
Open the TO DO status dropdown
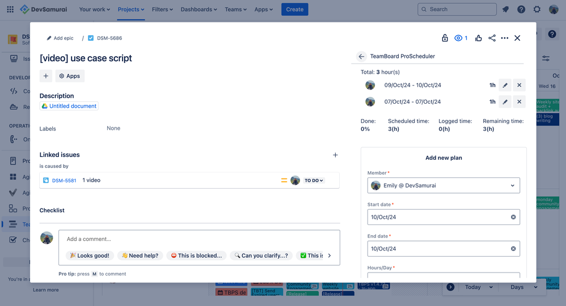click(314, 180)
